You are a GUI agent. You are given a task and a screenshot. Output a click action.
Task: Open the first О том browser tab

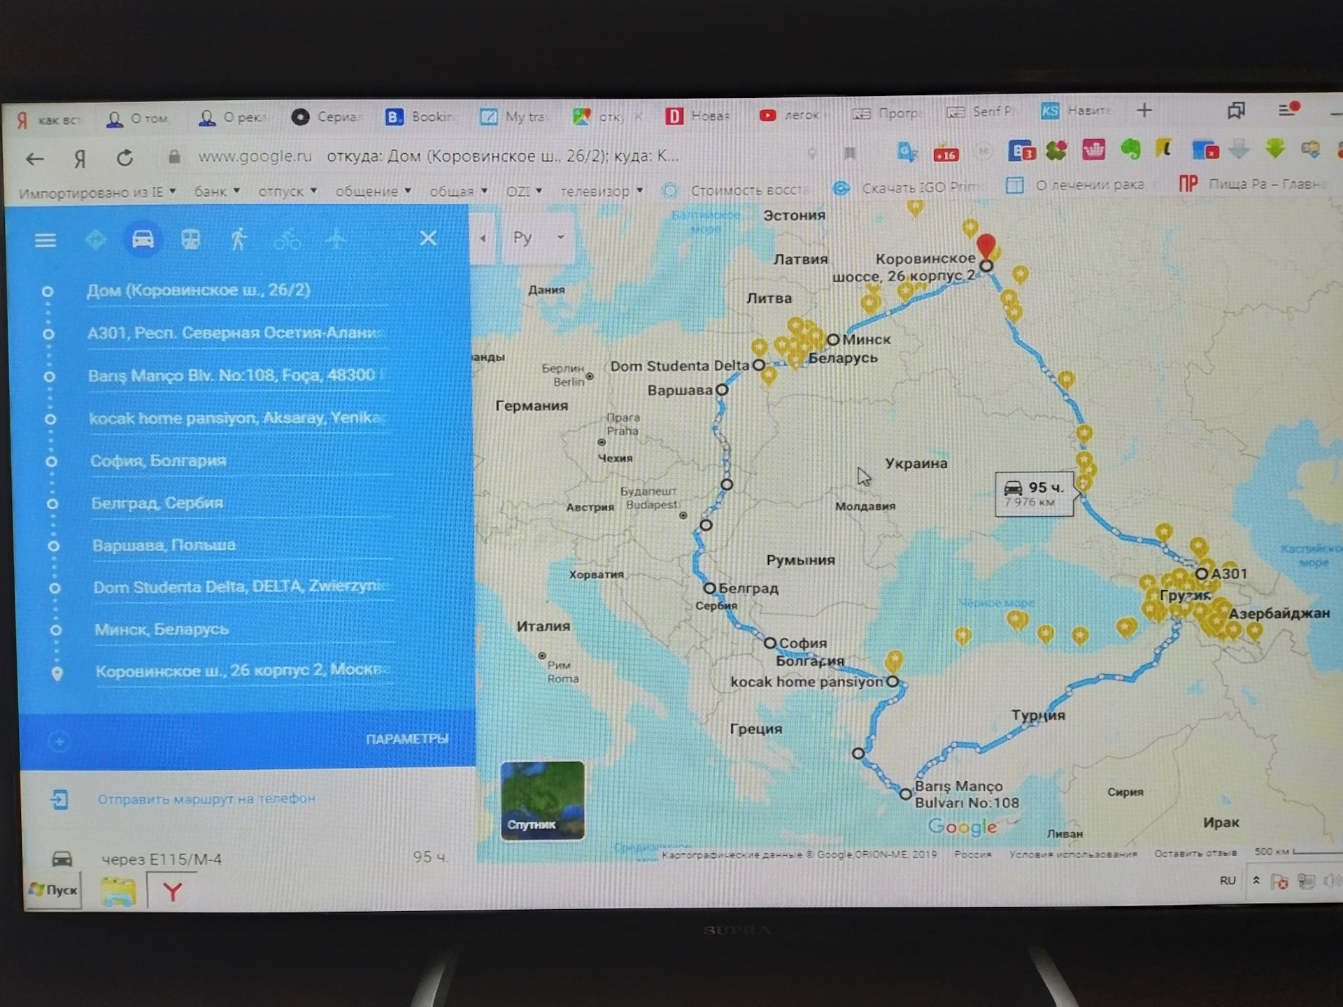137,119
